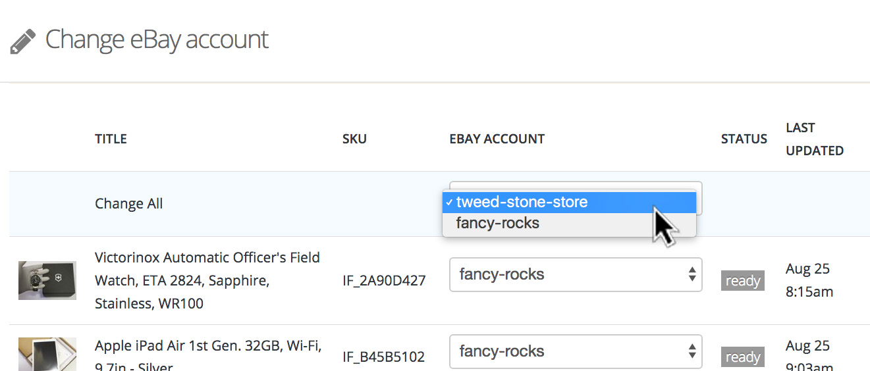Click the Change All row label
The width and height of the screenshot is (870, 371).
[x=128, y=204]
